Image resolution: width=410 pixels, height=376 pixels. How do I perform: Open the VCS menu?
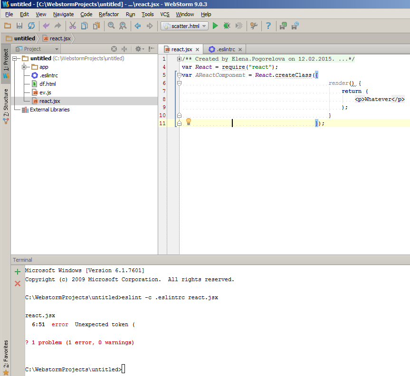tap(165, 14)
